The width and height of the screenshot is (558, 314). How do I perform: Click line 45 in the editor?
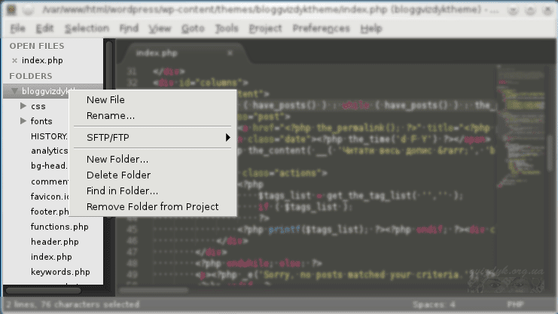pos(322,230)
